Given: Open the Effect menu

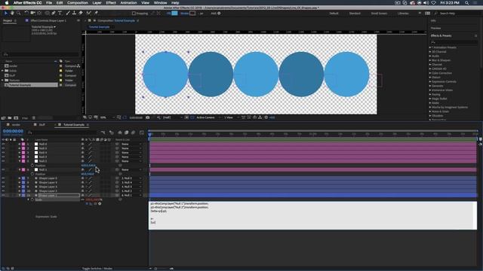Looking at the screenshot, I should (111, 3).
